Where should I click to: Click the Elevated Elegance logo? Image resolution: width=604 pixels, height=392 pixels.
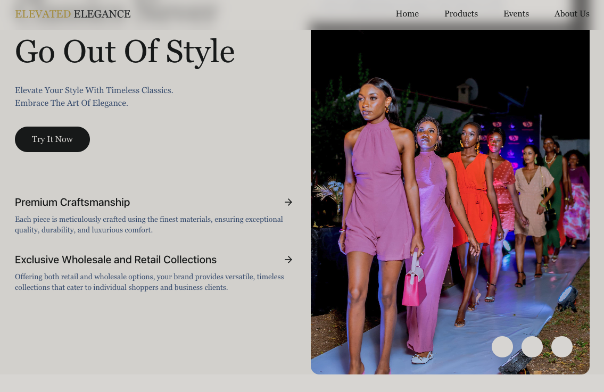73,14
